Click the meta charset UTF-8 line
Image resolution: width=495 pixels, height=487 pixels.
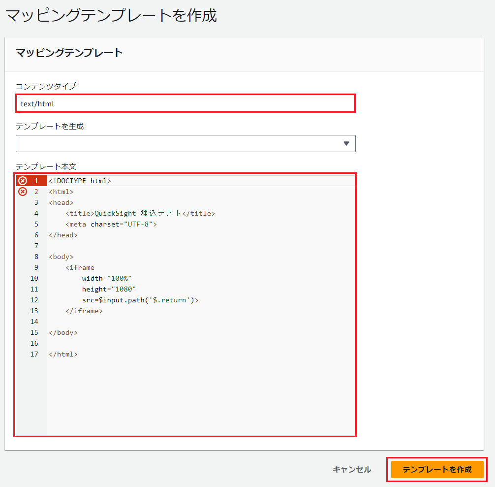coord(111,224)
